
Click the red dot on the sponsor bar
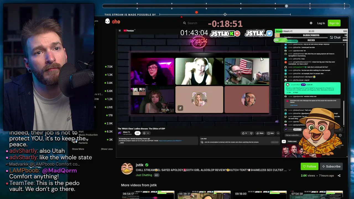click(x=196, y=12)
